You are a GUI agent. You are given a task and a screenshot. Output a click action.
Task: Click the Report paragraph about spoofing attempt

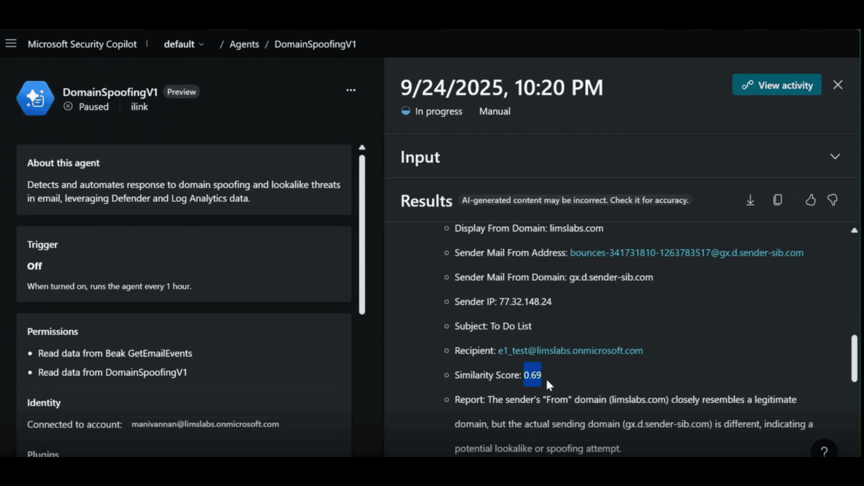click(x=634, y=424)
